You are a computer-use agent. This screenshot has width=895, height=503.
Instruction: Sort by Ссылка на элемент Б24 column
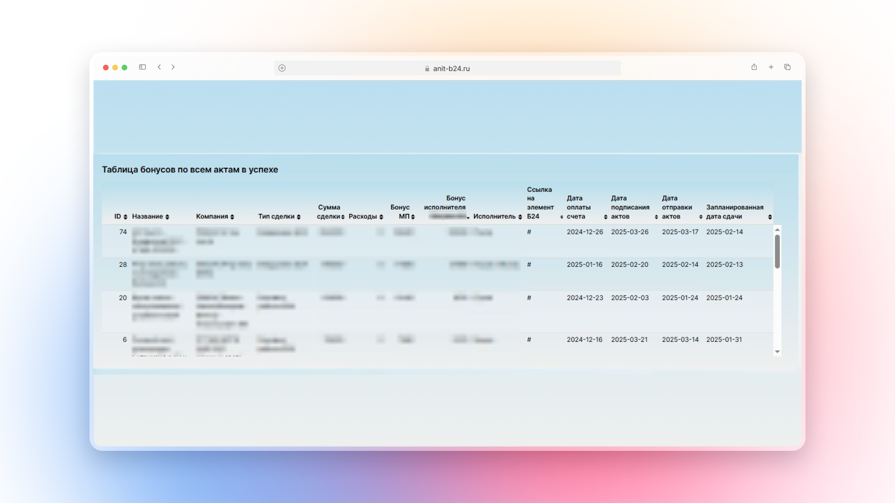[x=562, y=217]
